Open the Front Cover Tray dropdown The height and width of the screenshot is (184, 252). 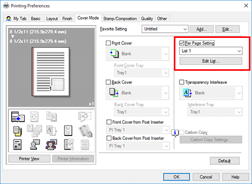[x=142, y=73]
